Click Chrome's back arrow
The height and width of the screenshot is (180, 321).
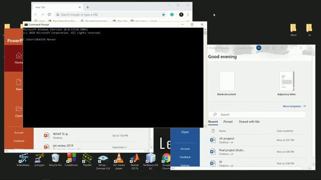point(36,14)
